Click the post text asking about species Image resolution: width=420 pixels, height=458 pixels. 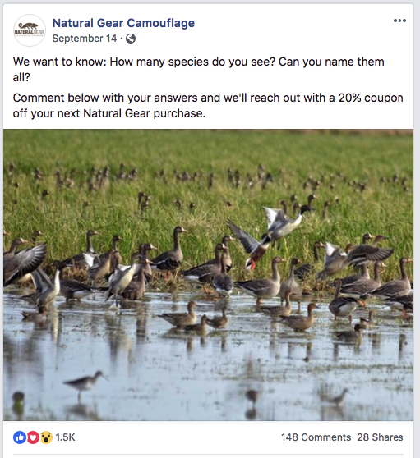tap(198, 70)
